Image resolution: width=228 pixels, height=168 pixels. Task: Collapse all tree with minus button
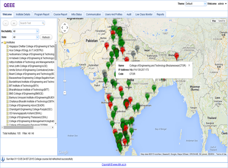pos(6,23)
